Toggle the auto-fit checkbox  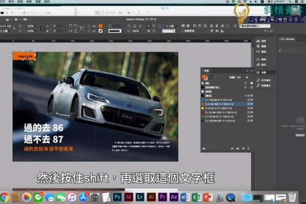[182, 31]
